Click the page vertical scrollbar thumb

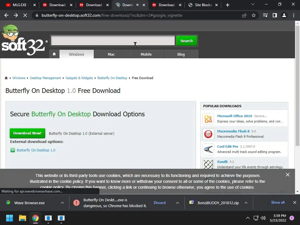coord(297,86)
